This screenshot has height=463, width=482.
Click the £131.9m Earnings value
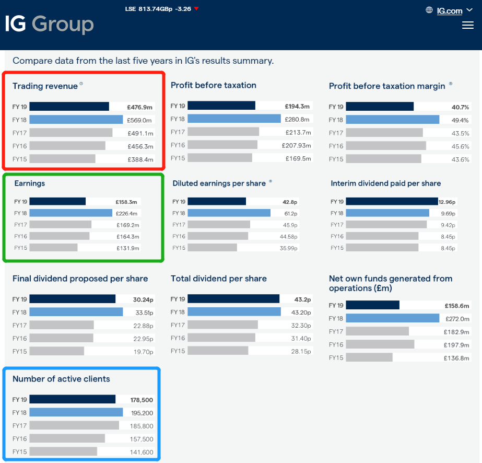128,248
